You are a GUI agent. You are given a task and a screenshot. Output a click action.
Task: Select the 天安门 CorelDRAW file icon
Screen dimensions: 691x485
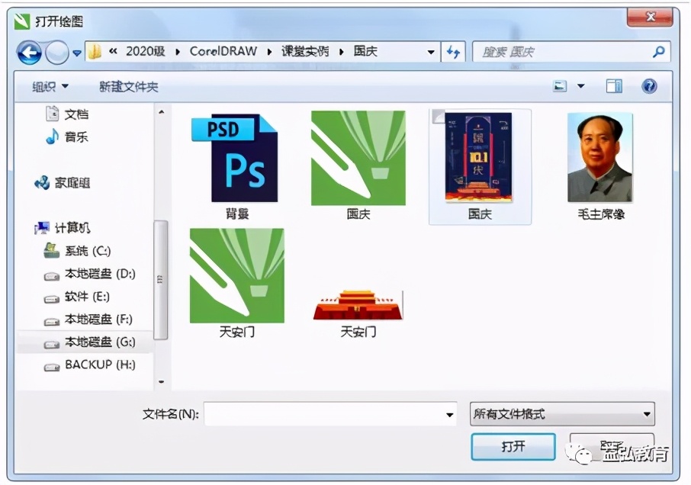[x=236, y=275]
